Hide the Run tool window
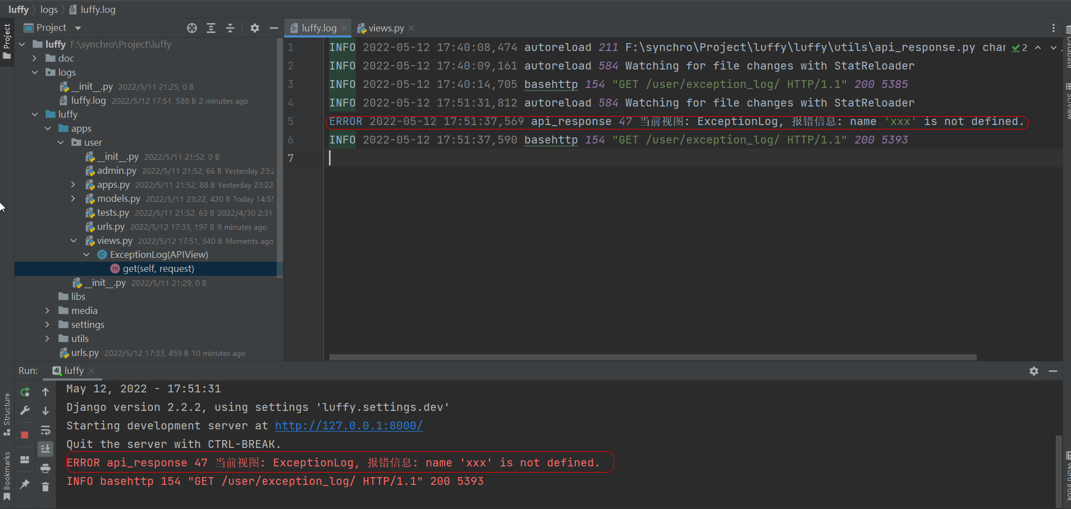 1053,371
